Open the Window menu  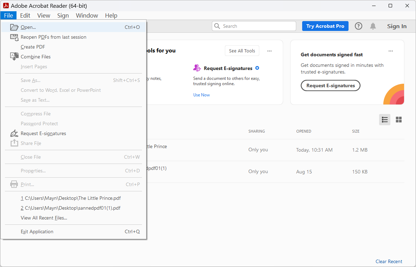[x=86, y=15]
